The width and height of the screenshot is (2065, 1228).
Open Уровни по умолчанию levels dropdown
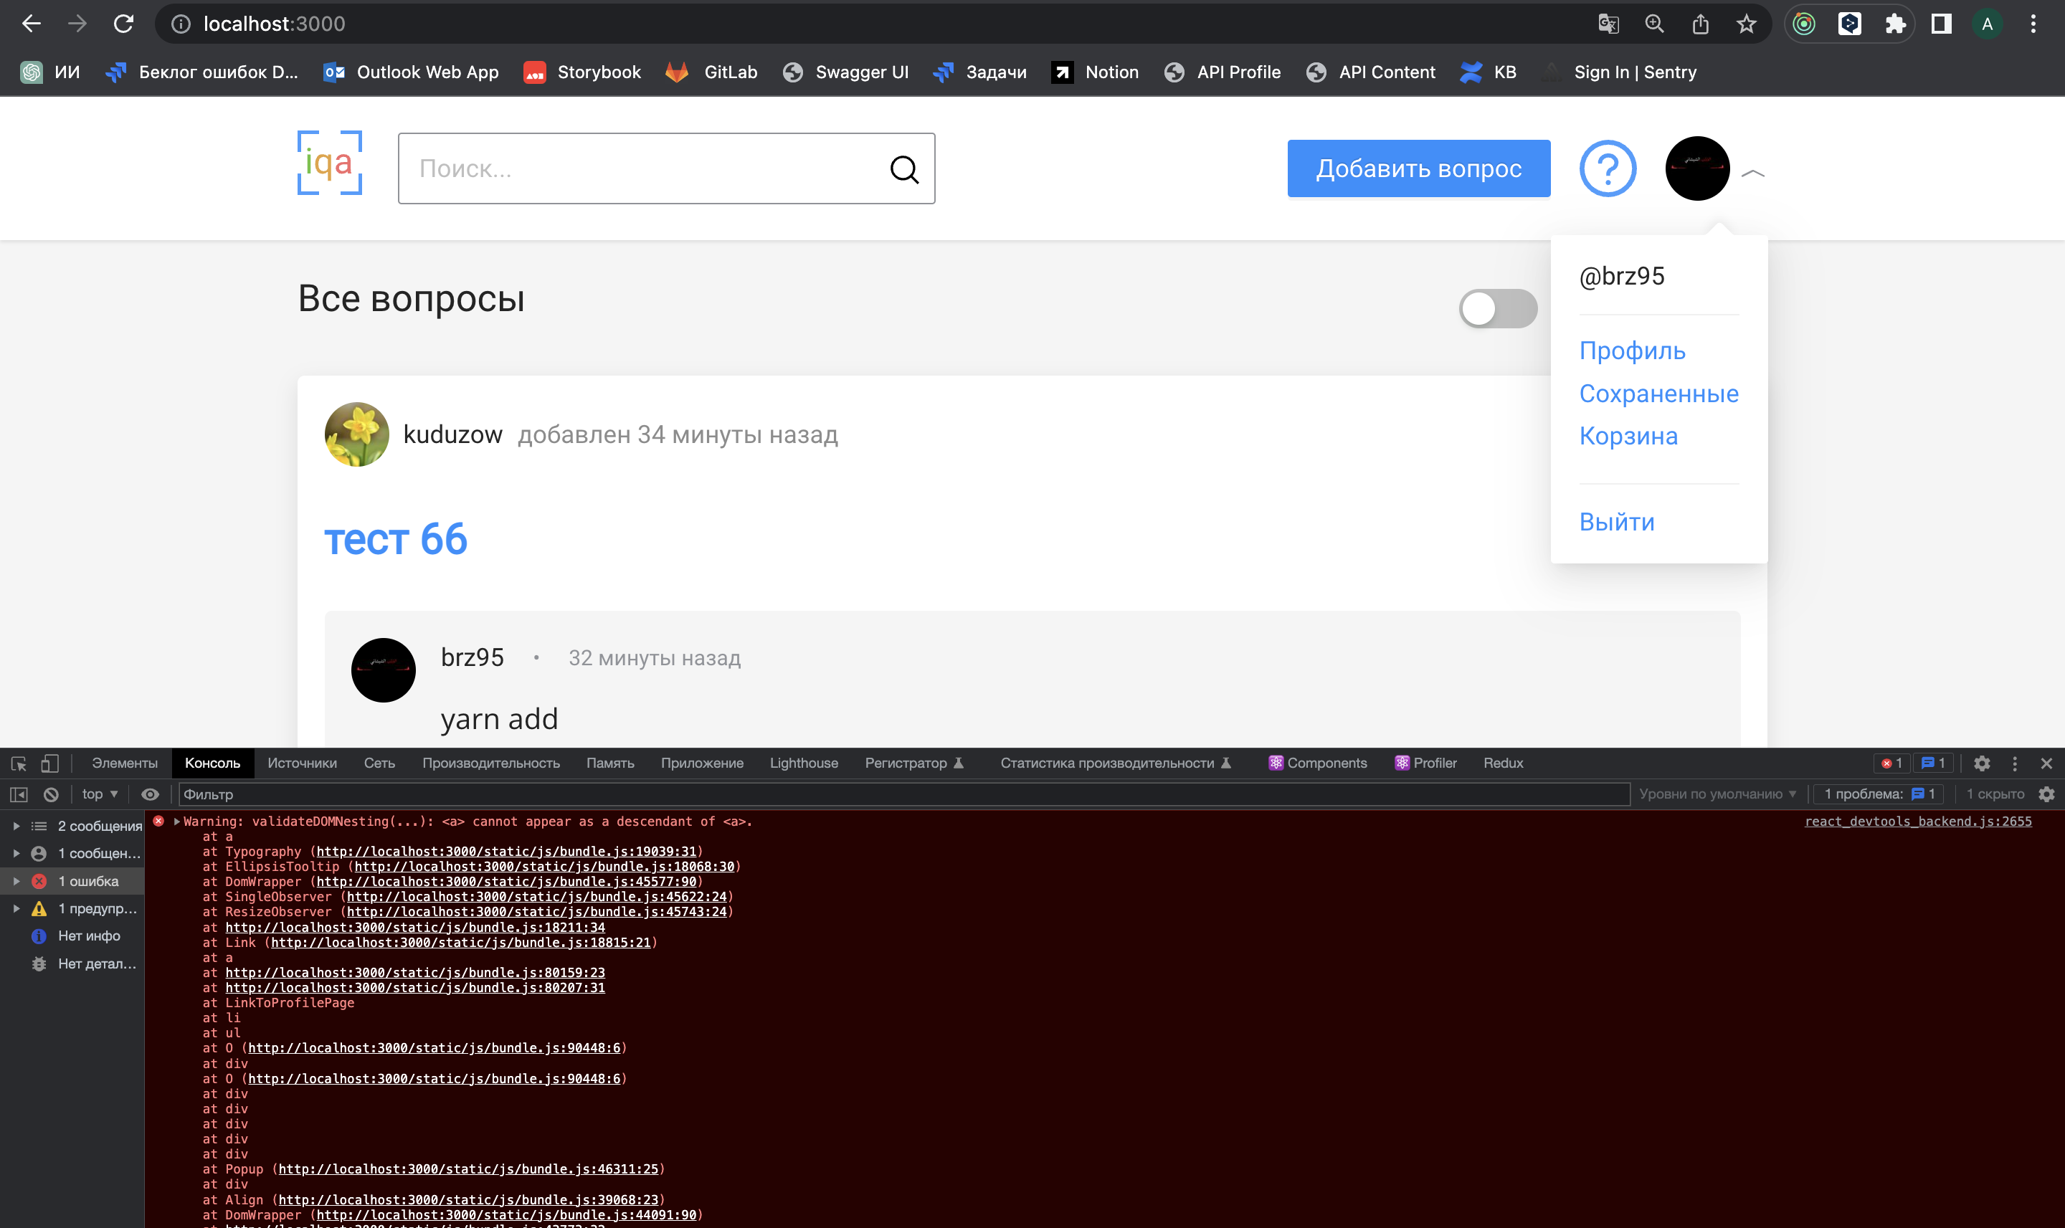pyautogui.click(x=1717, y=794)
